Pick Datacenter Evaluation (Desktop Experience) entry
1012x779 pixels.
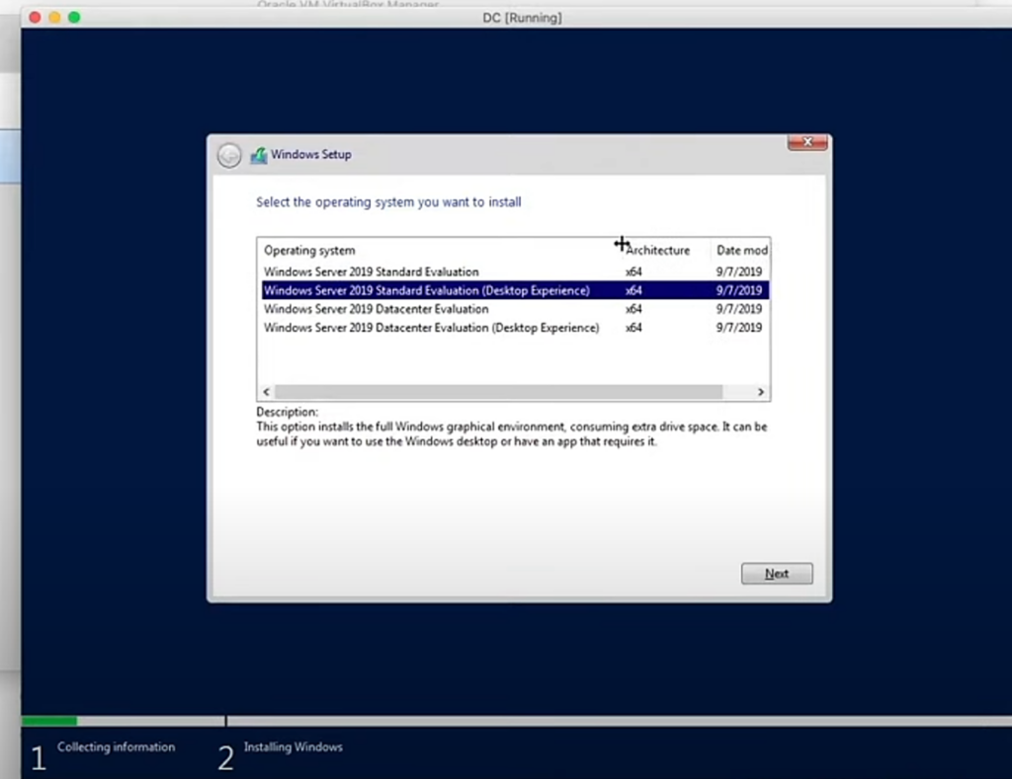click(431, 328)
